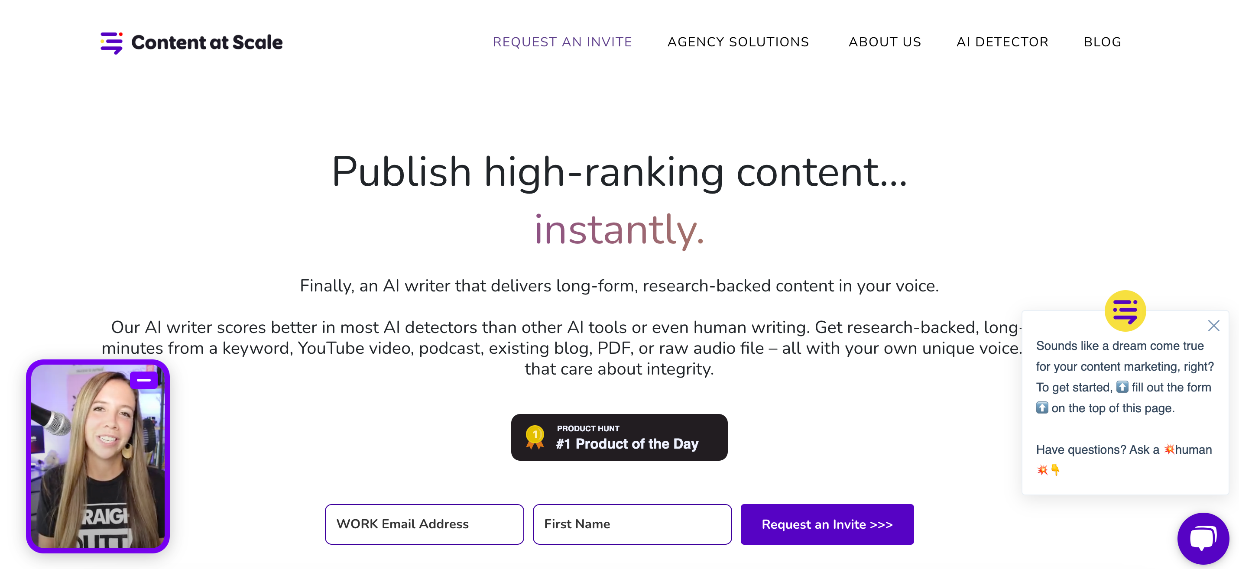Viewport: 1239px width, 569px height.
Task: Click the yellow chat bot avatar icon
Action: (x=1125, y=311)
